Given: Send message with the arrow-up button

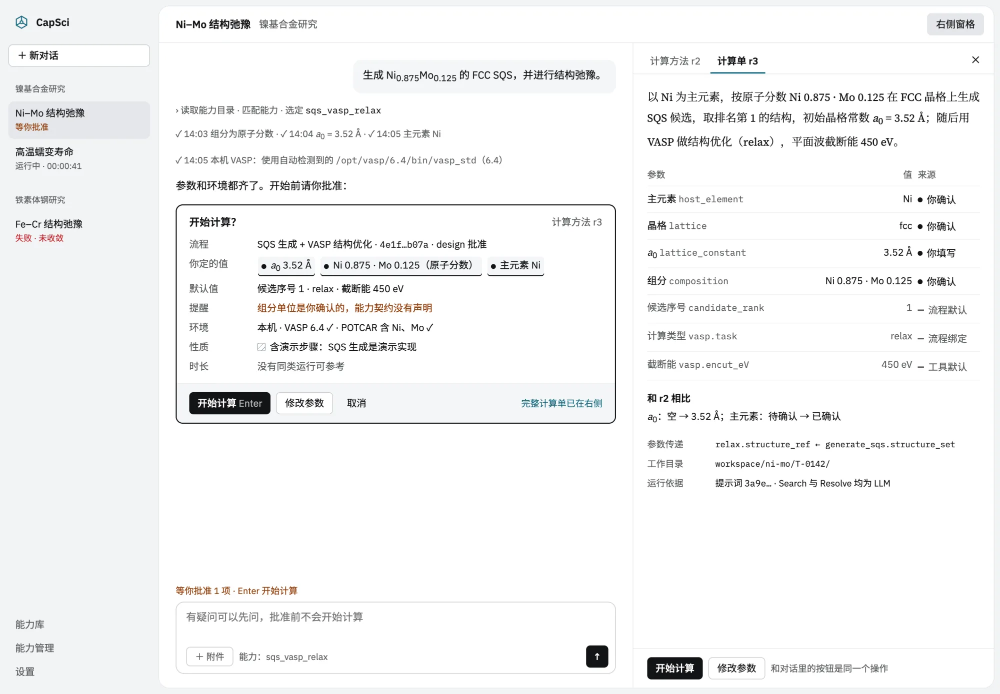Looking at the screenshot, I should coord(597,657).
